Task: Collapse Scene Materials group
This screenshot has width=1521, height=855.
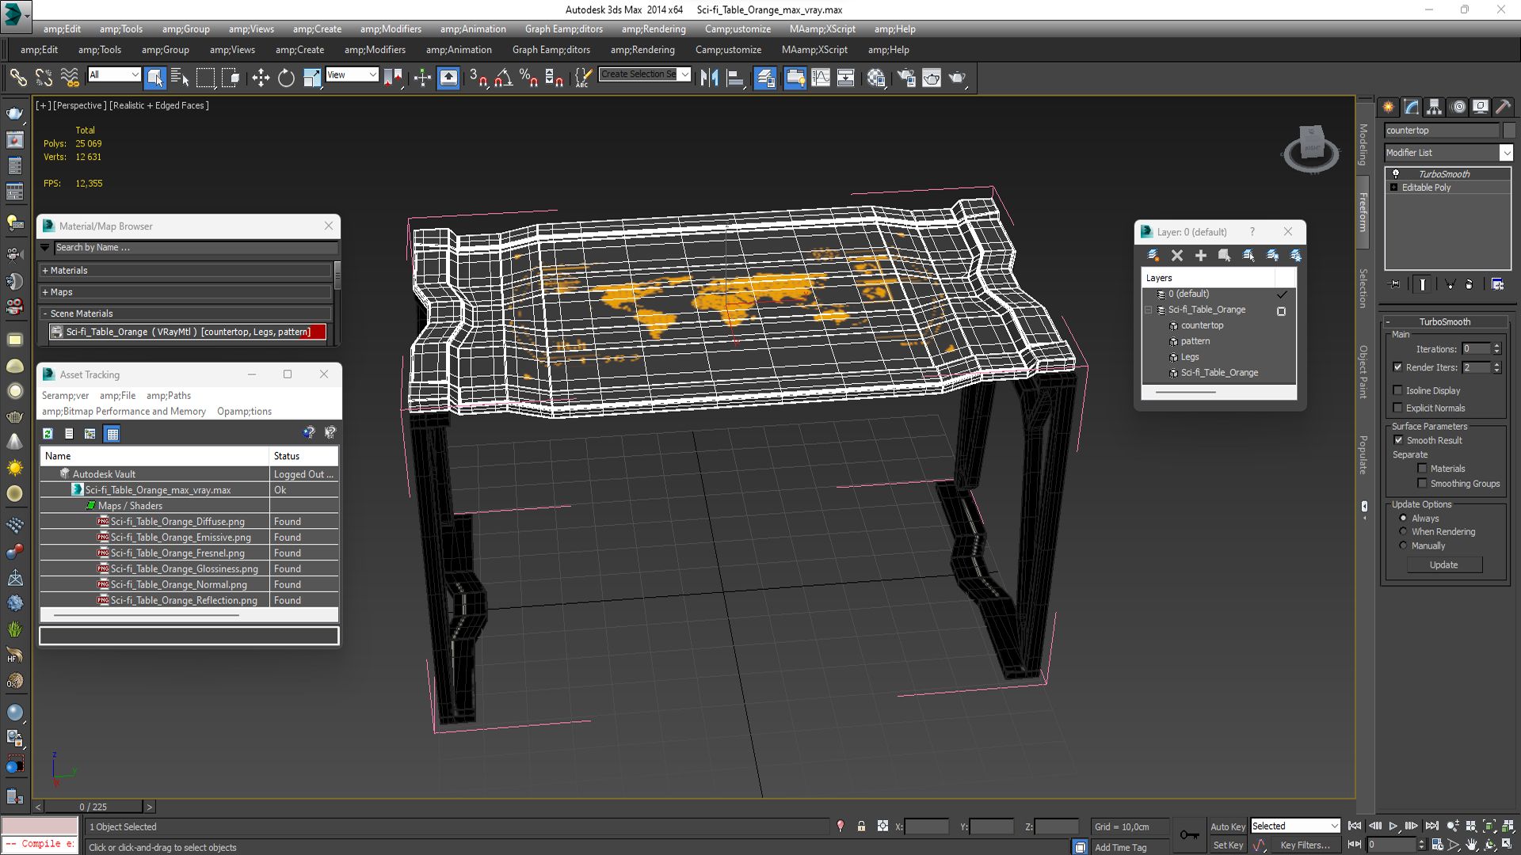Action: tap(45, 313)
